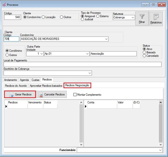Select the Locação client radio button
This screenshot has height=157, width=168.
coord(43,17)
